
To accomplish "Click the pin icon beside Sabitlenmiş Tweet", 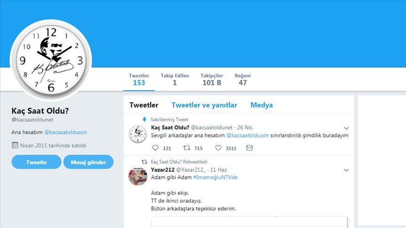I will 144,120.
